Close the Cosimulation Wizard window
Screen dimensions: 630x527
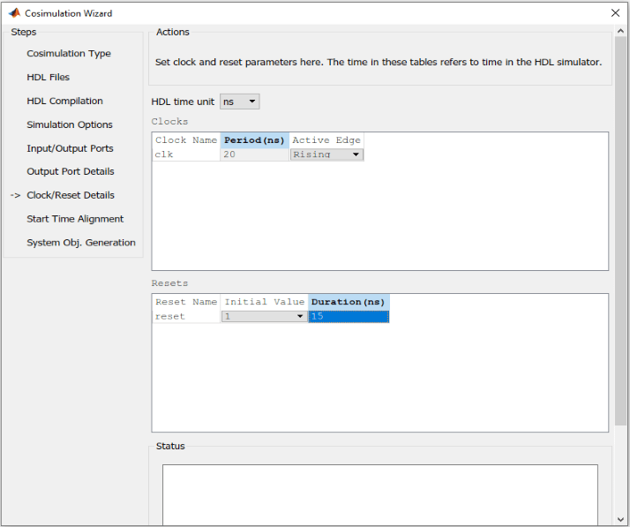615,13
